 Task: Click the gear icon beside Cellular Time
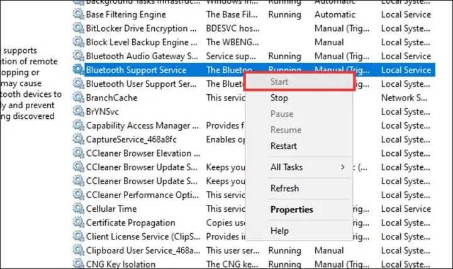(78, 208)
